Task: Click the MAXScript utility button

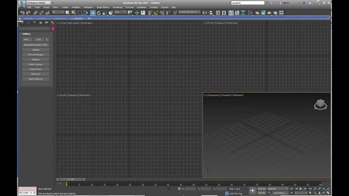Action: point(35,74)
